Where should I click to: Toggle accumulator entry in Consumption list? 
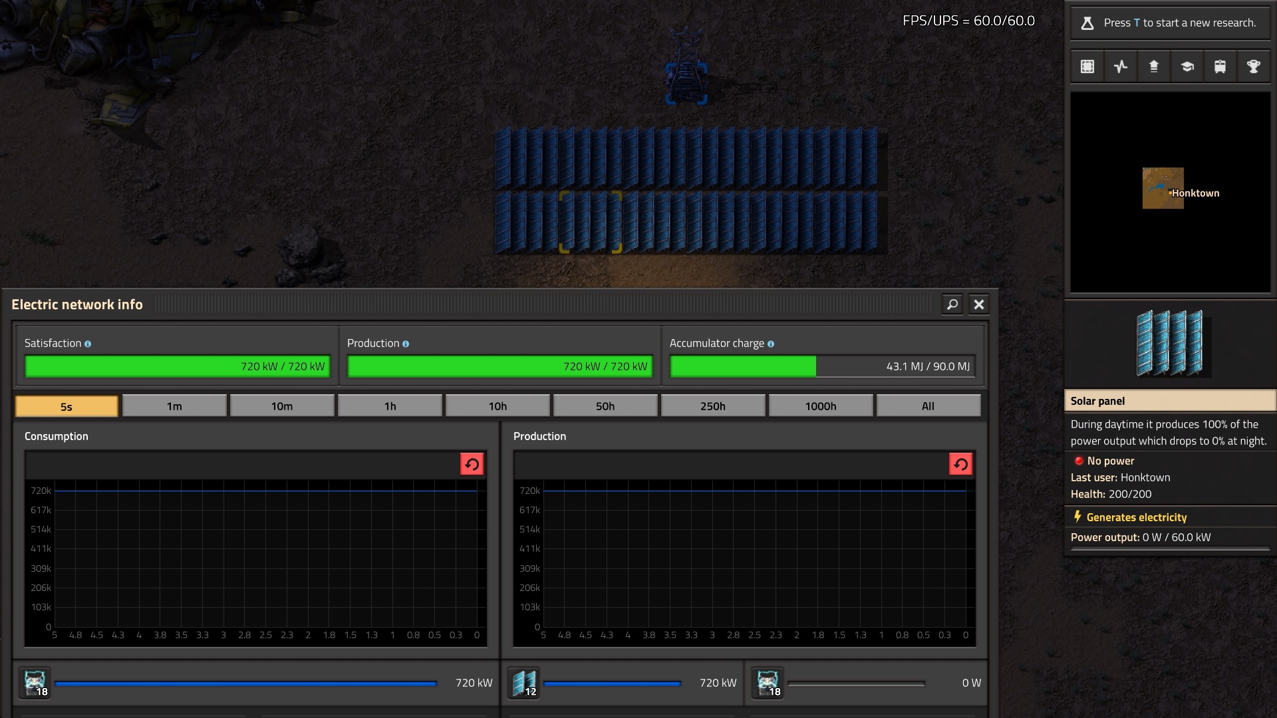(x=35, y=683)
